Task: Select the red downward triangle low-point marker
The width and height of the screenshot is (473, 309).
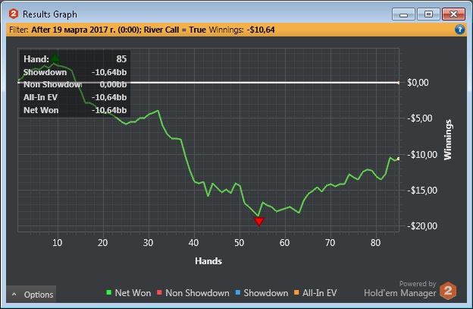Action: coord(258,221)
